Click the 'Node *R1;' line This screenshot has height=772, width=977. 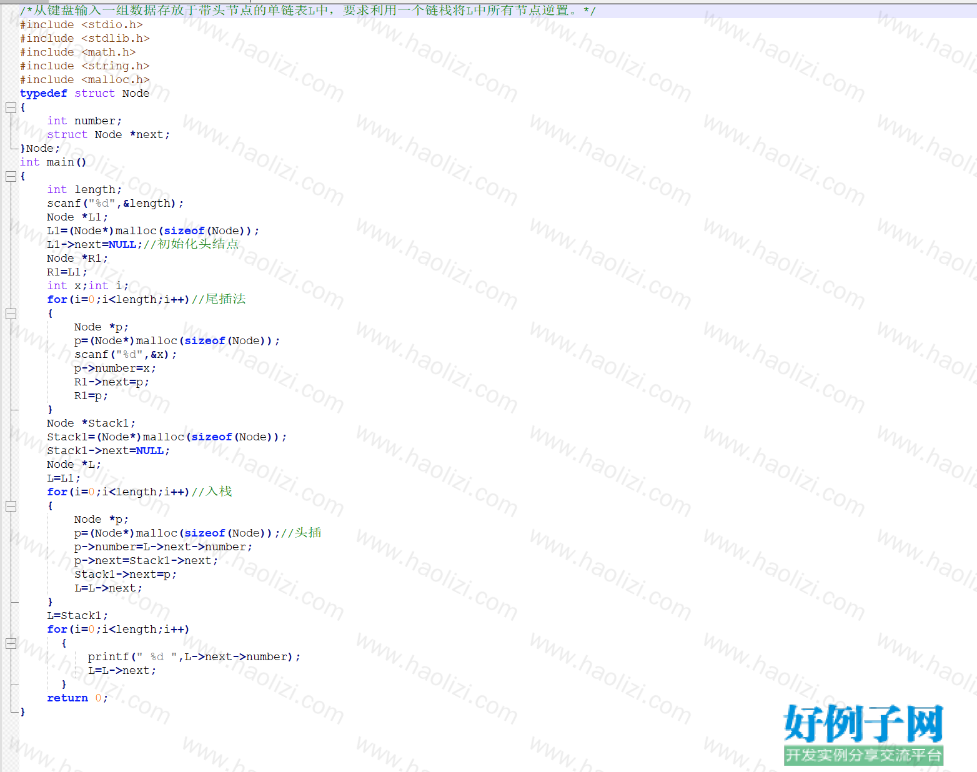(77, 259)
